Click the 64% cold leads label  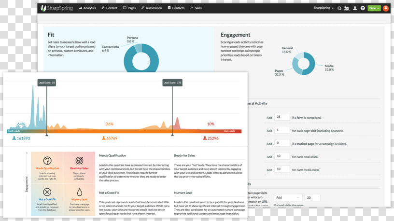click(x=21, y=124)
